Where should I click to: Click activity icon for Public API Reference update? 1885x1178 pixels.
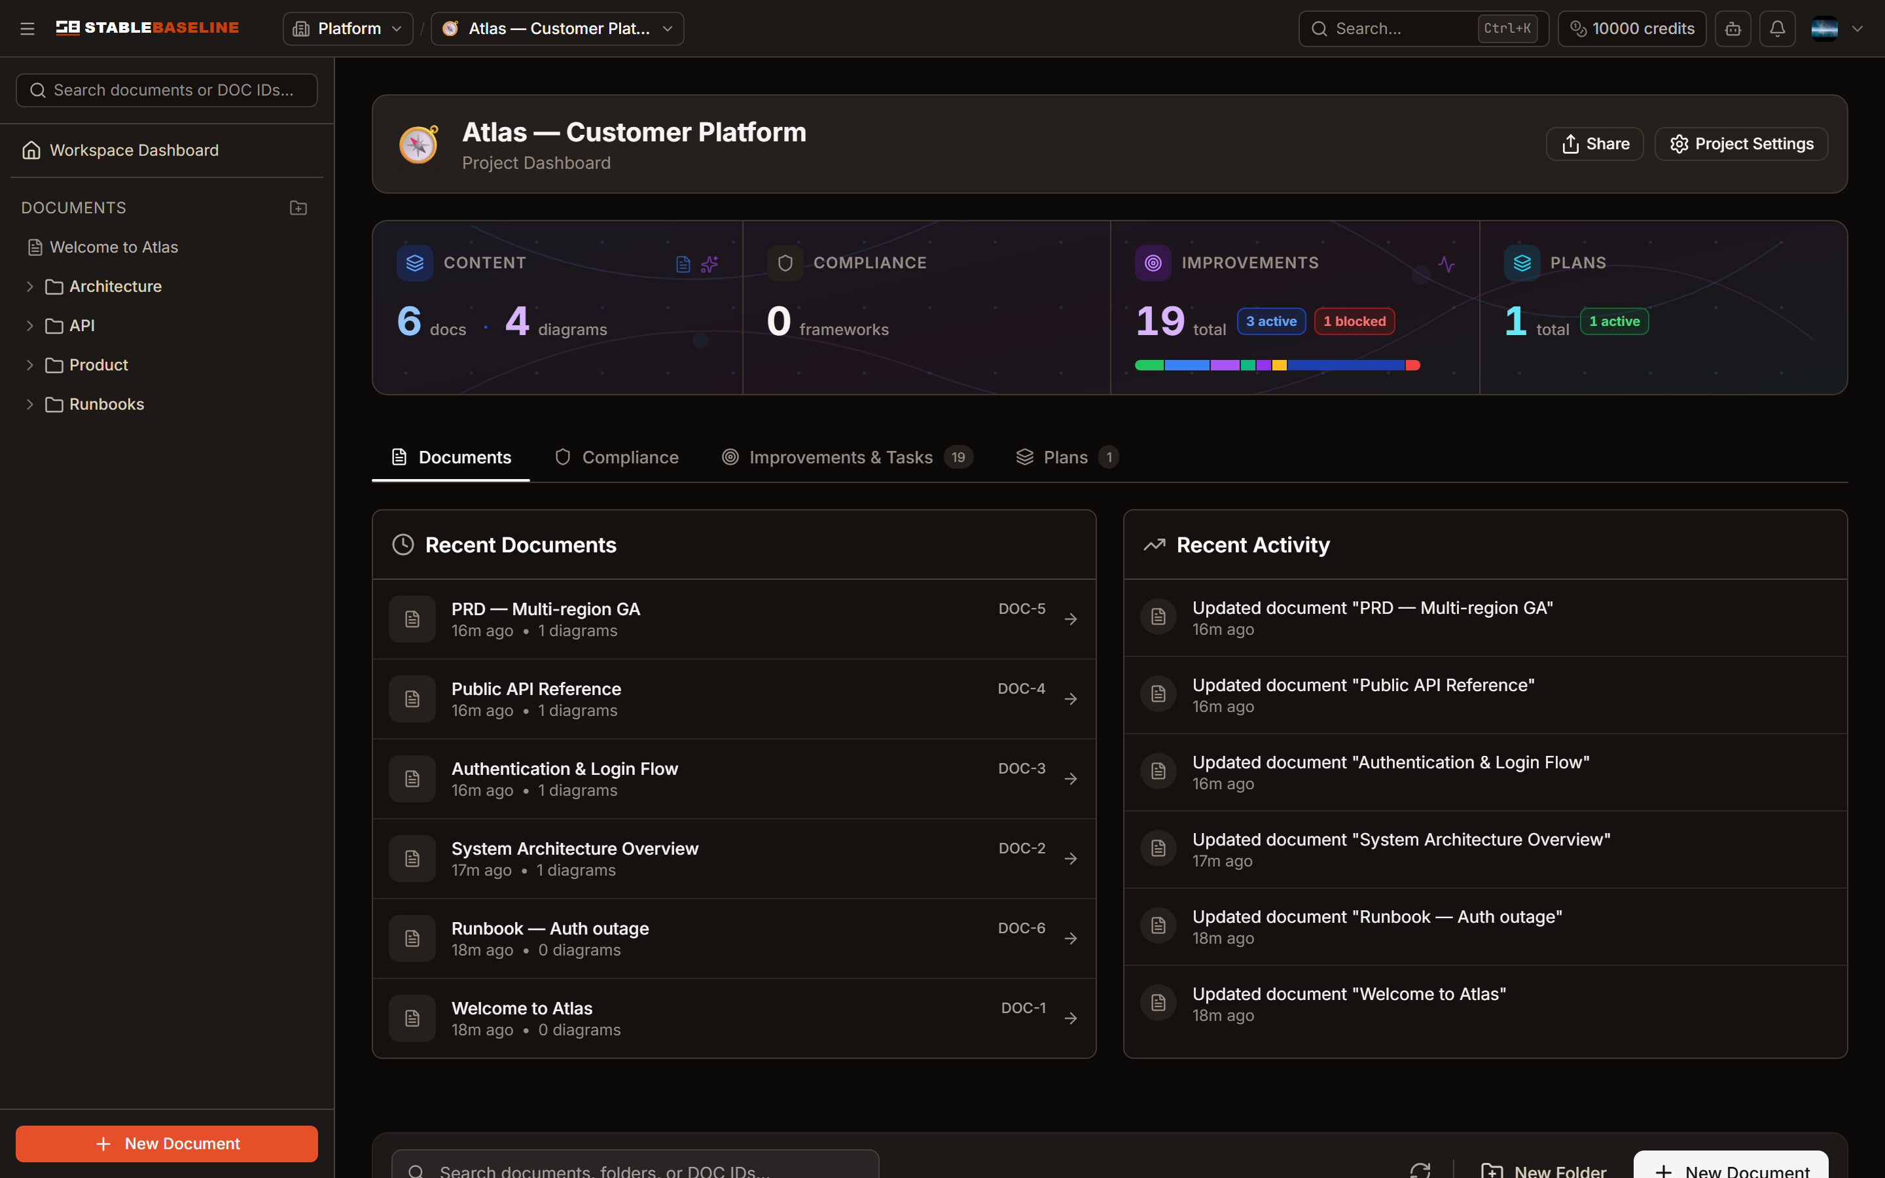1158,694
